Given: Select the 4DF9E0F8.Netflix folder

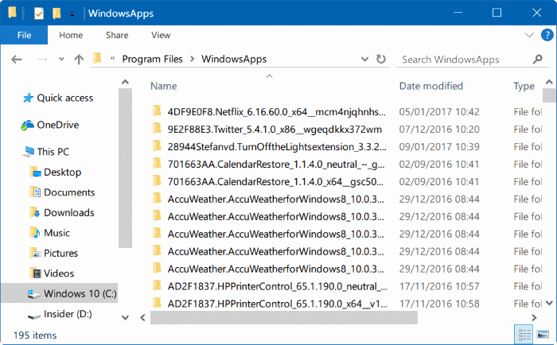Looking at the screenshot, I should tap(269, 112).
